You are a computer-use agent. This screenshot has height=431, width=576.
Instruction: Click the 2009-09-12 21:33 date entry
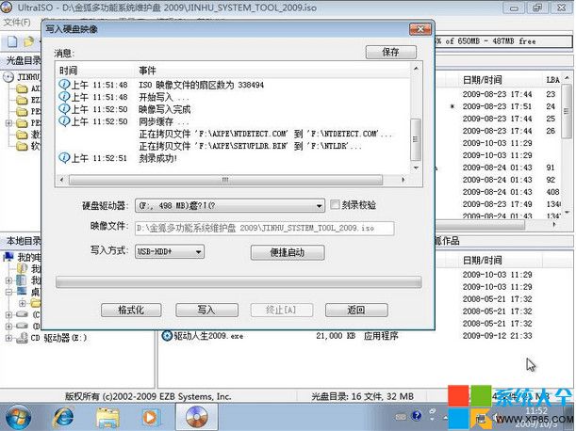pyautogui.click(x=497, y=336)
